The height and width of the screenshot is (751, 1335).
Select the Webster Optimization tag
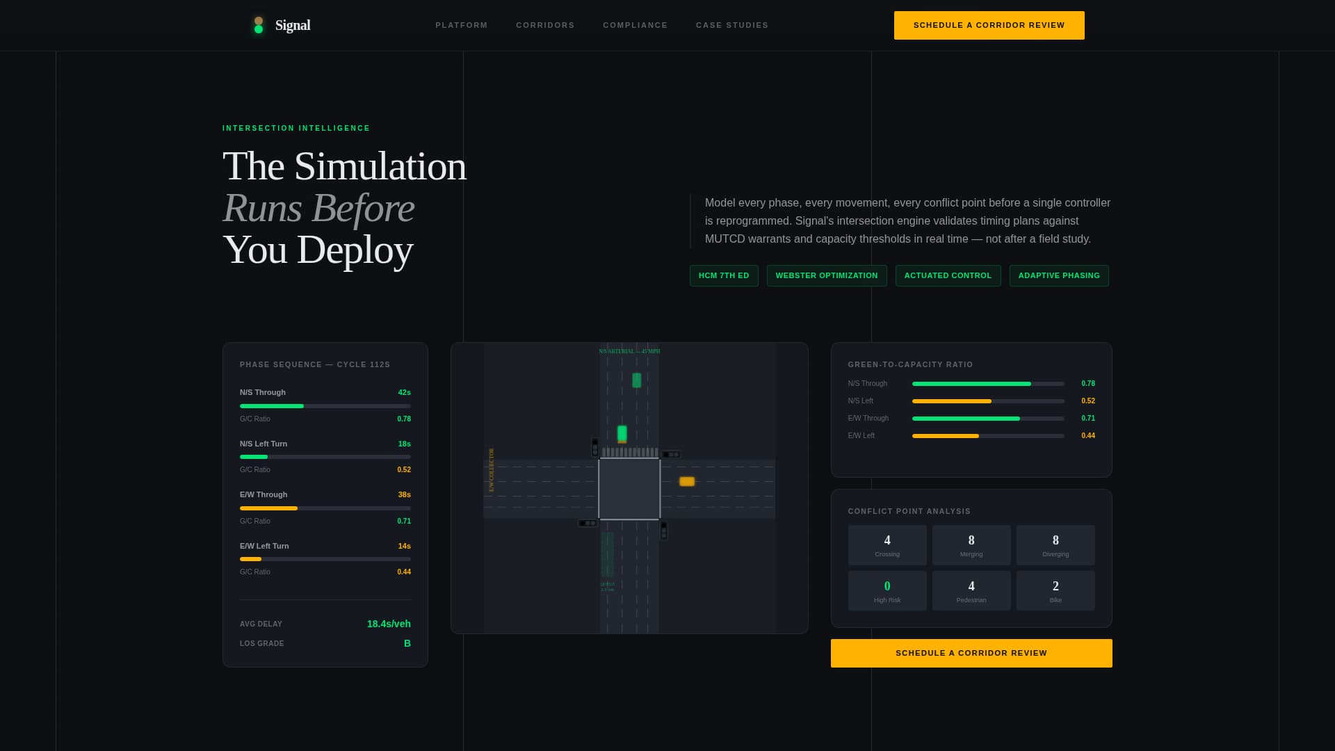827,275
